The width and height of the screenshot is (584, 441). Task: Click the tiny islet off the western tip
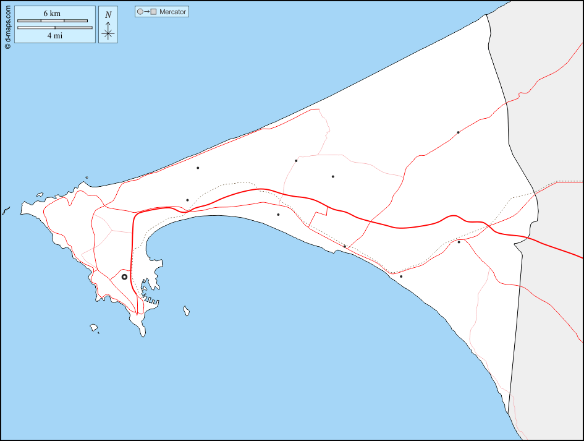pos(6,211)
